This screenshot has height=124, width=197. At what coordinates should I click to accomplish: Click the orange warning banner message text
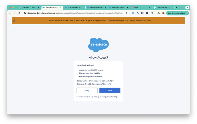pyautogui.click(x=100, y=20)
